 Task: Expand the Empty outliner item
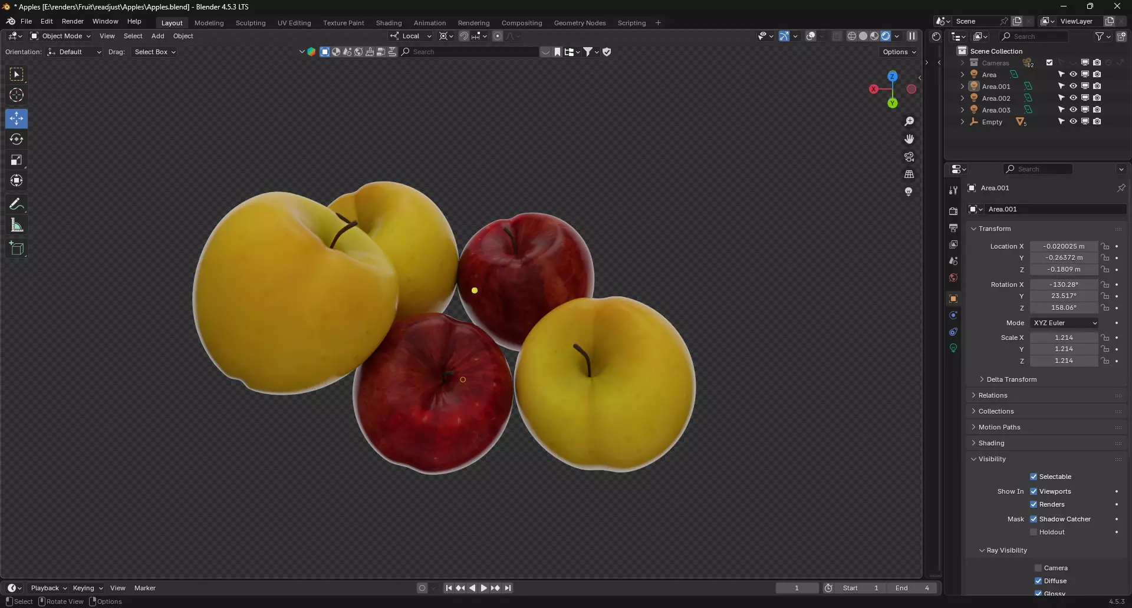(962, 121)
